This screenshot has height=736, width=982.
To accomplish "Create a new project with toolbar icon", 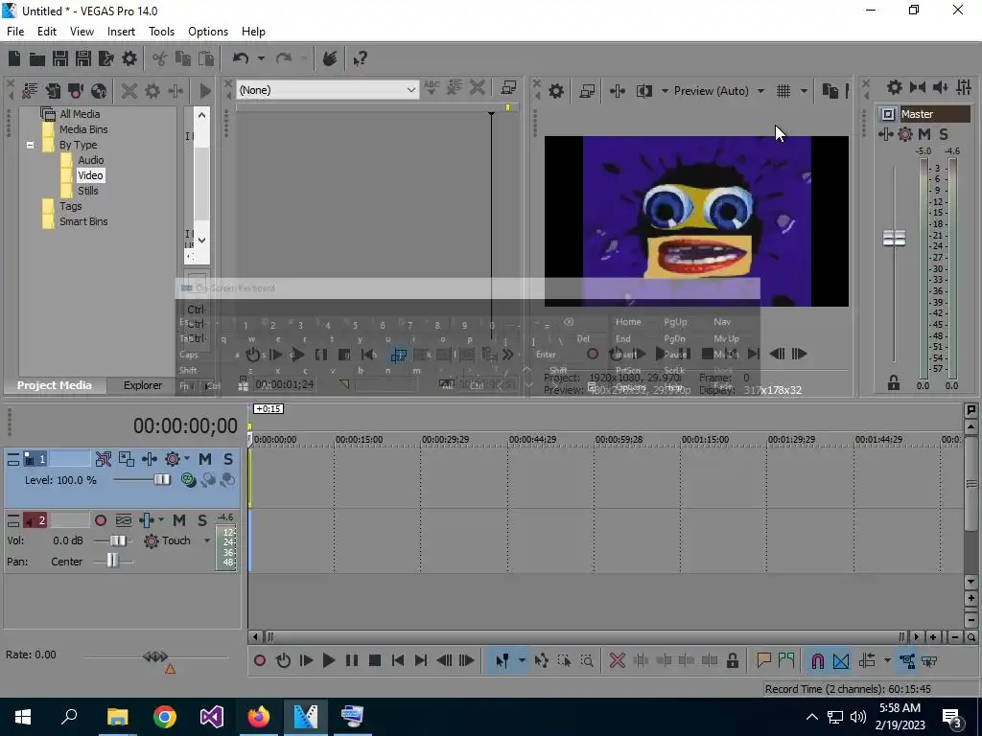I will pos(13,58).
